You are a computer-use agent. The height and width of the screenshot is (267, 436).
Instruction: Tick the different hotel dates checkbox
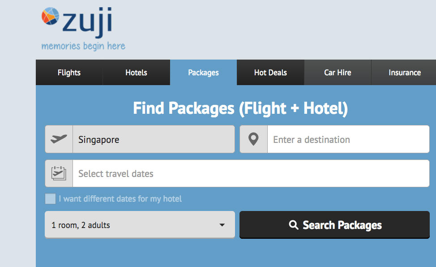(50, 199)
